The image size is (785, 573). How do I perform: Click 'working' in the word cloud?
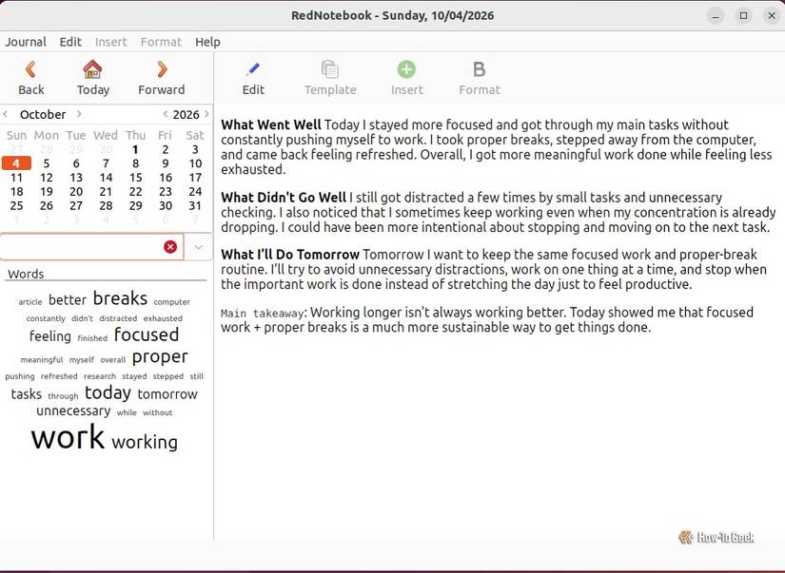coord(145,442)
